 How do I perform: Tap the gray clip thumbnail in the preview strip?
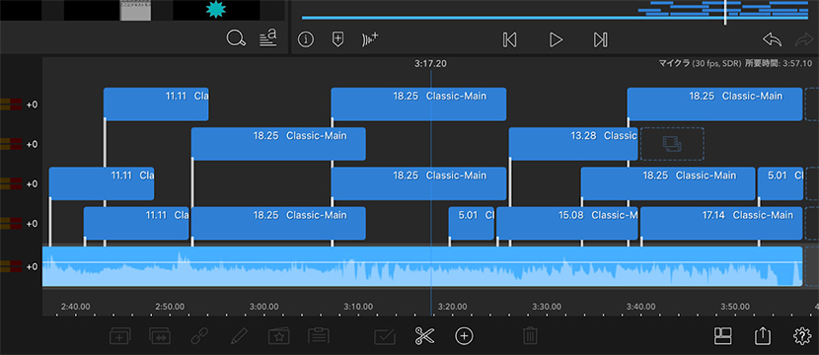[135, 11]
